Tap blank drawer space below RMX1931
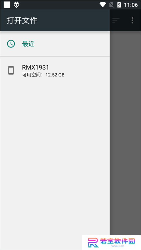141x250 pixels. click(x=55, y=159)
